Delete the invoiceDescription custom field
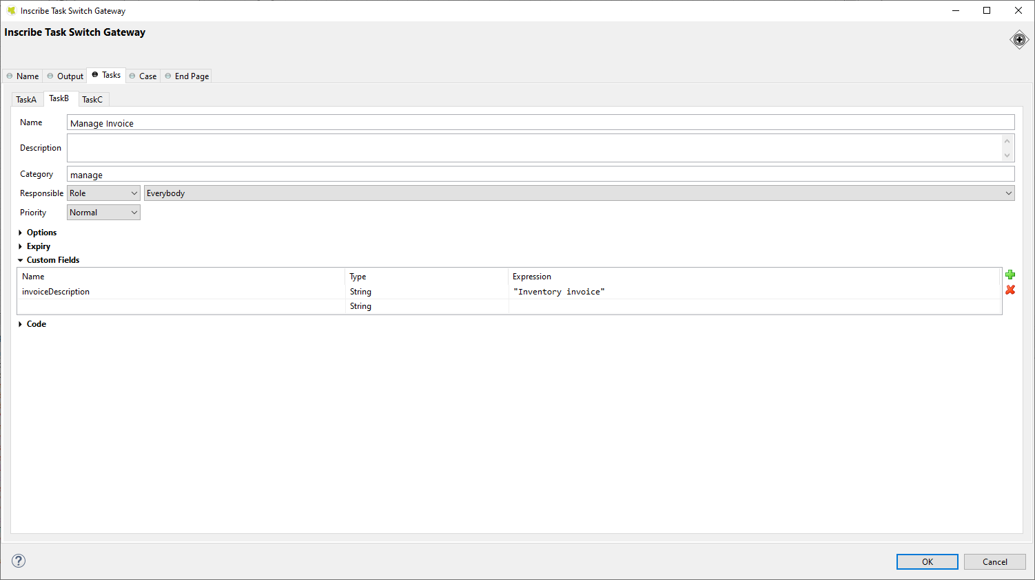This screenshot has height=580, width=1035. click(1010, 290)
